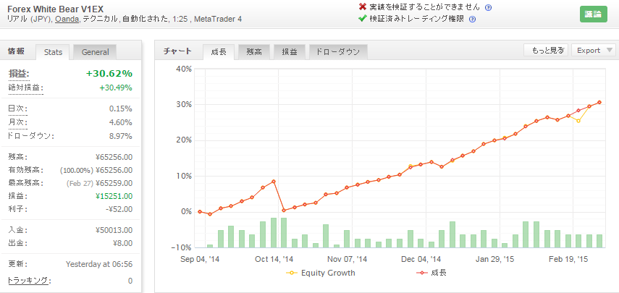
Task: Click the +30.62% gain value
Action: click(109, 74)
